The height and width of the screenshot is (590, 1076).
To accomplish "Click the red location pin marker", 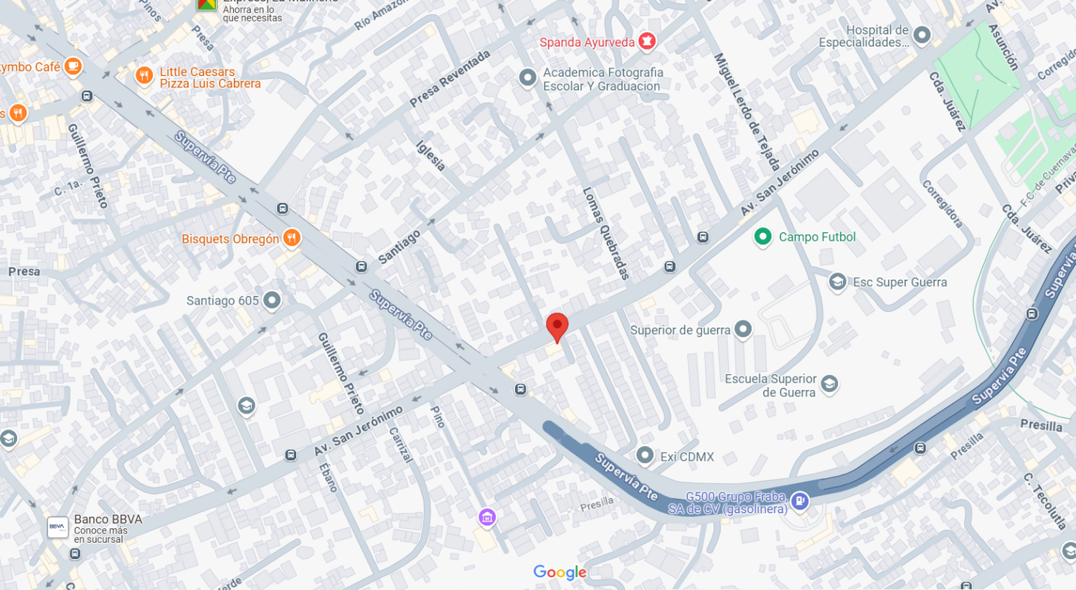I will click(x=557, y=328).
